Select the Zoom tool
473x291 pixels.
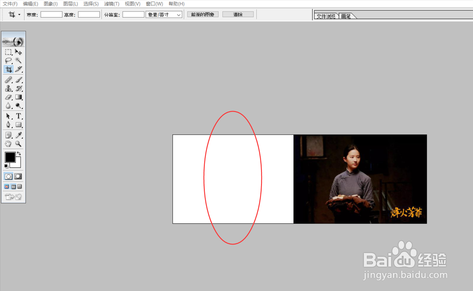point(18,144)
